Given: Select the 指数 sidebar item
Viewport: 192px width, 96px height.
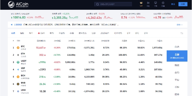Looking at the screenshot, I should [177, 65].
